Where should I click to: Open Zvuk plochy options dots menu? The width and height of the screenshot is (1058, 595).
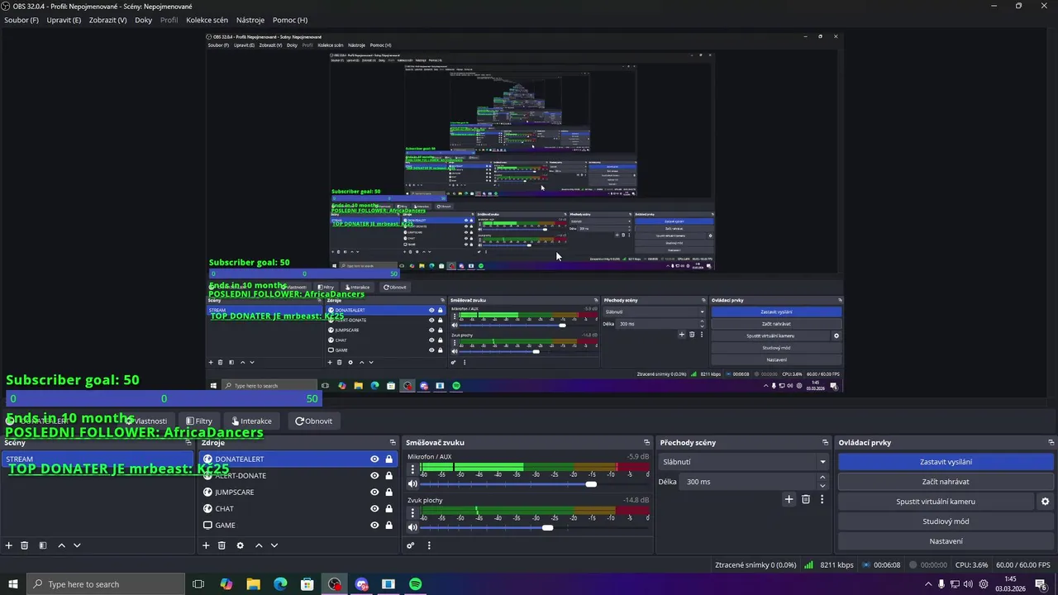(x=412, y=513)
